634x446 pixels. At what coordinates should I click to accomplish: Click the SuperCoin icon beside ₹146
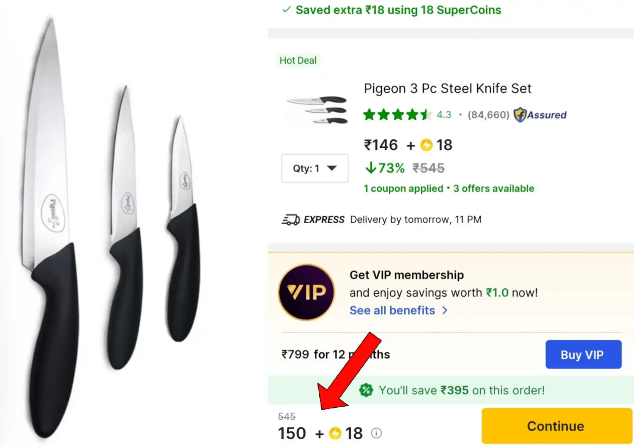click(427, 145)
